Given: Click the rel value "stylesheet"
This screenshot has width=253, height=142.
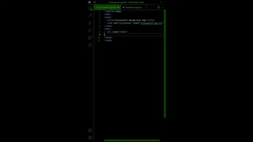Looking at the screenshot, I should 125,23.
